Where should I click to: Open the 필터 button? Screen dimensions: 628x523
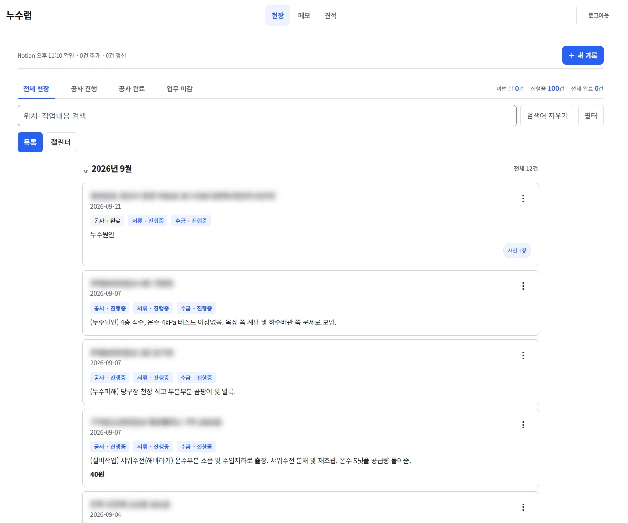pyautogui.click(x=591, y=116)
